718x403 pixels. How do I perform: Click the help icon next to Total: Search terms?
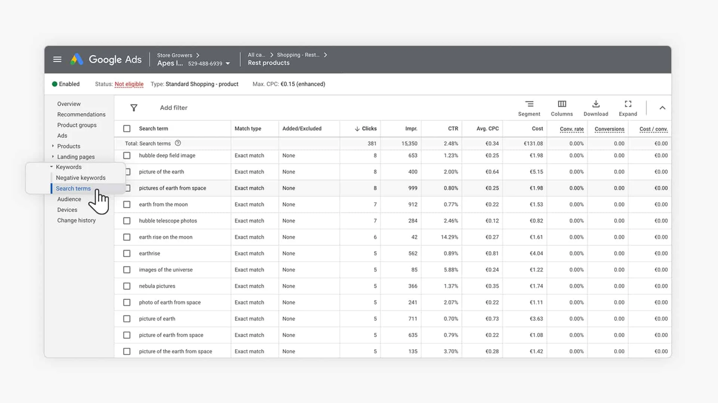178,143
